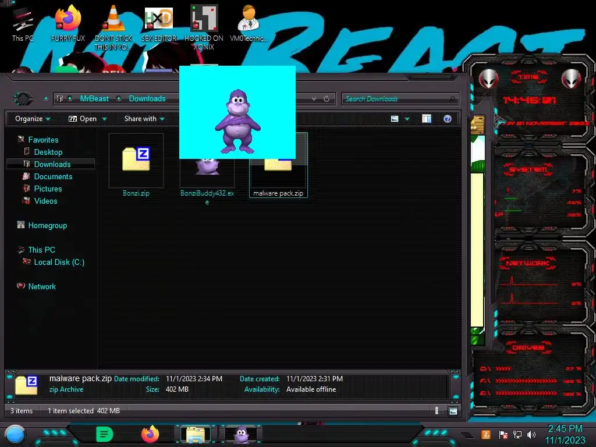Switch to File Explorer on taskbar
This screenshot has width=596, height=447.
click(196, 435)
